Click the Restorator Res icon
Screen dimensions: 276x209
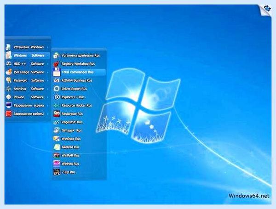click(57, 113)
